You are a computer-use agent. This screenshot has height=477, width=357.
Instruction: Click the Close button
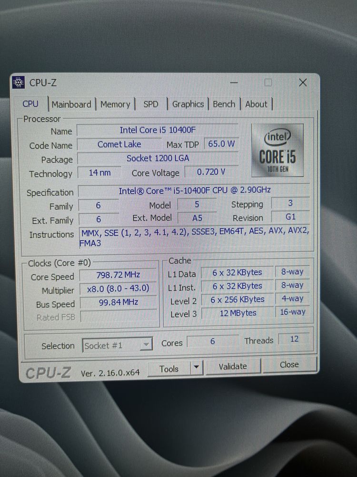click(x=289, y=364)
